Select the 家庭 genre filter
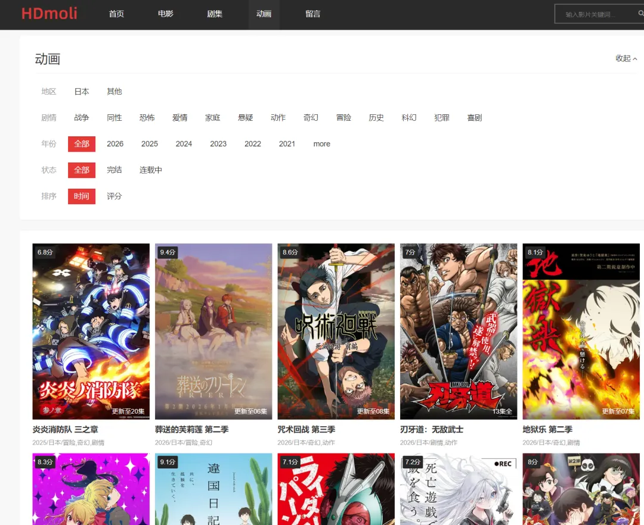This screenshot has width=644, height=525. tap(213, 118)
